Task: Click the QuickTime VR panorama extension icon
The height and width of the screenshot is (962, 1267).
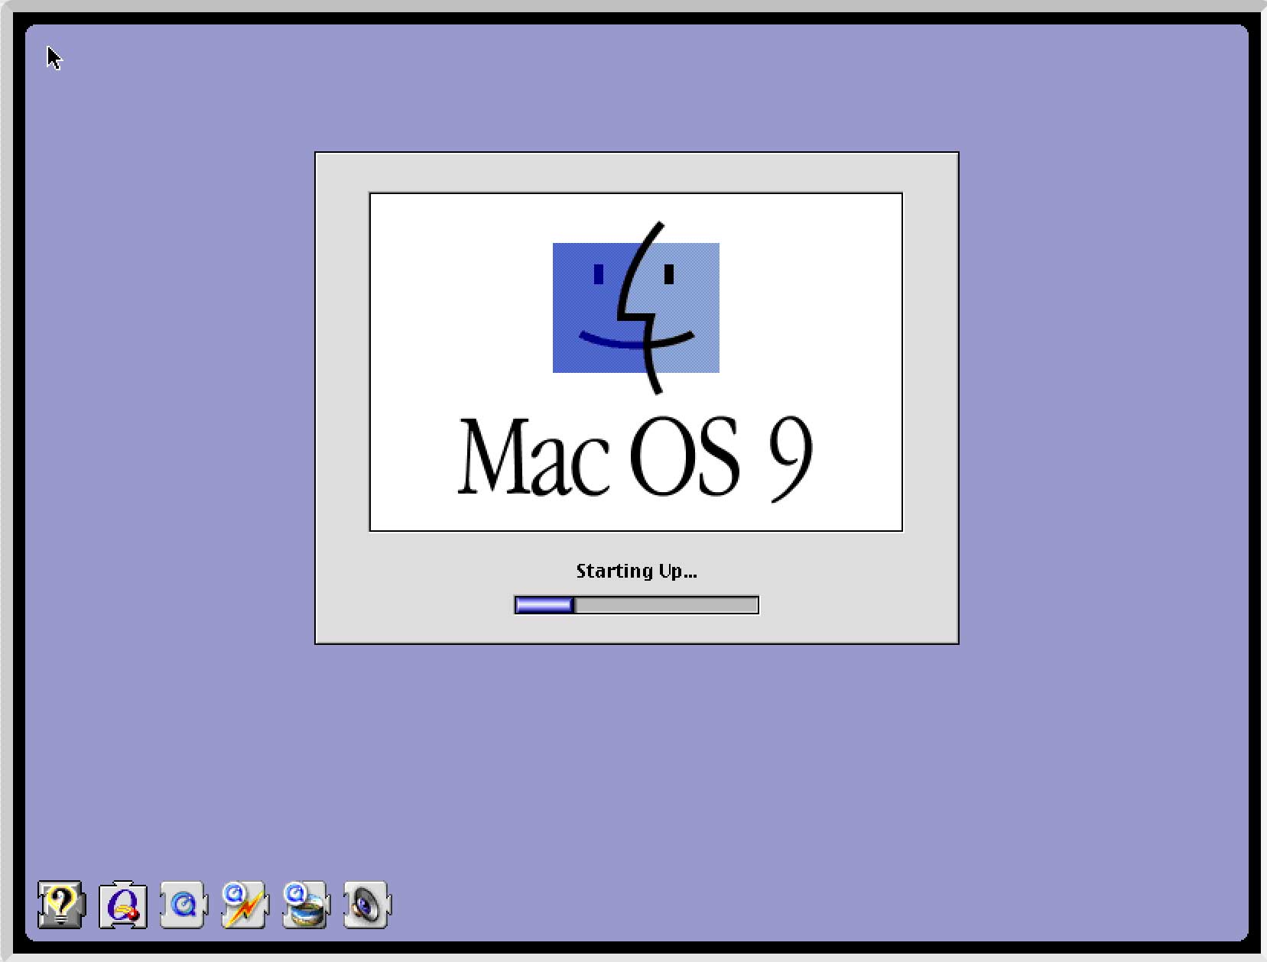Action: pos(306,905)
